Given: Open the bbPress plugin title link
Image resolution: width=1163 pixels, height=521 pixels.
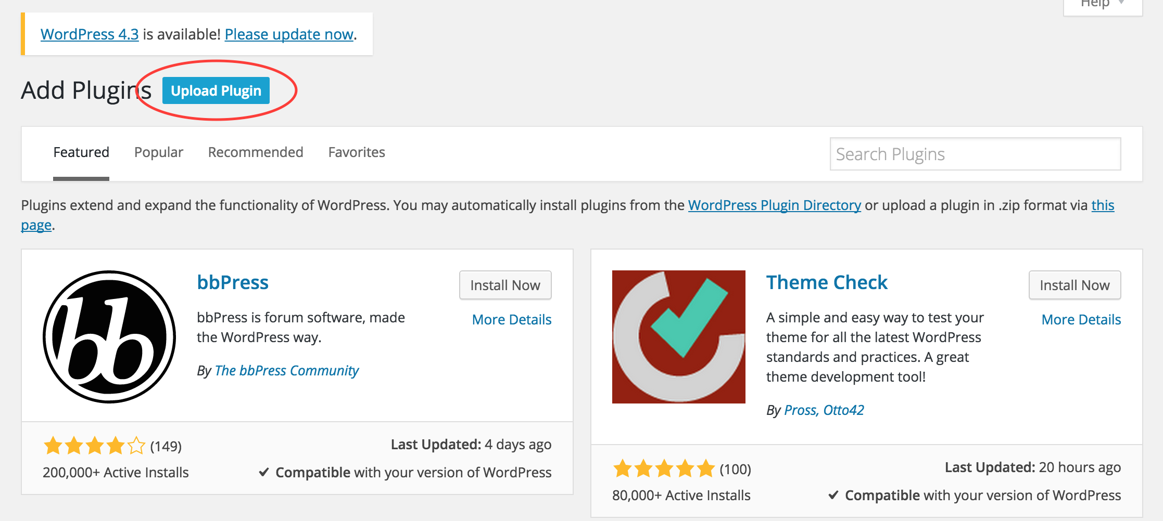Looking at the screenshot, I should pyautogui.click(x=233, y=282).
